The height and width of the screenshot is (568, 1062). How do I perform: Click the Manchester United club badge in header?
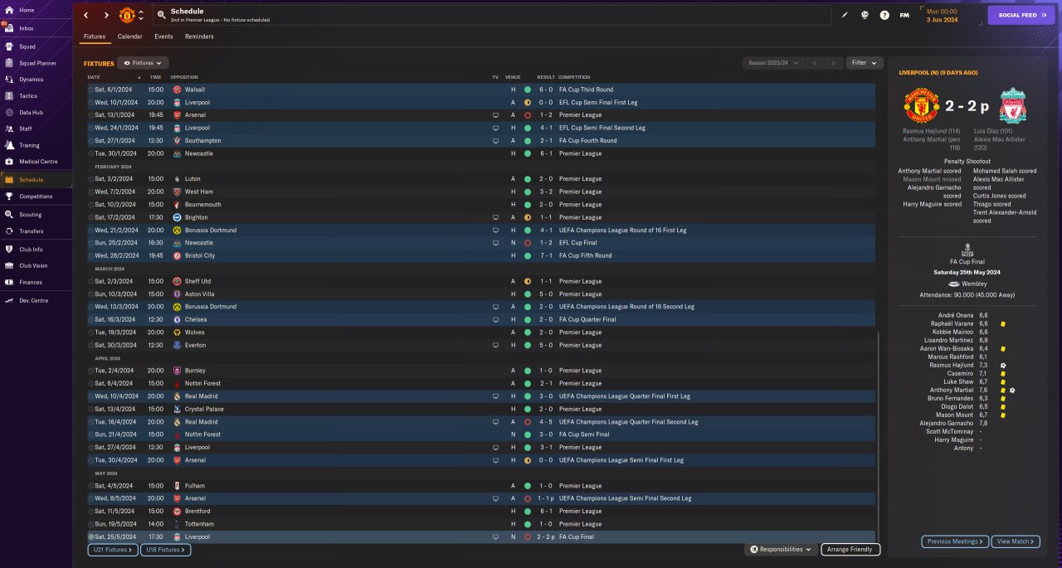coord(127,15)
